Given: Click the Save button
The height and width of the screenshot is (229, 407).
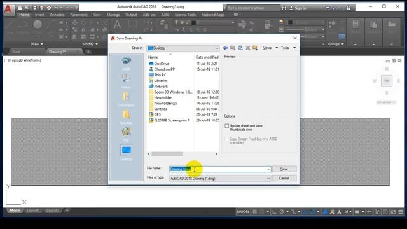Looking at the screenshot, I should pos(284,169).
